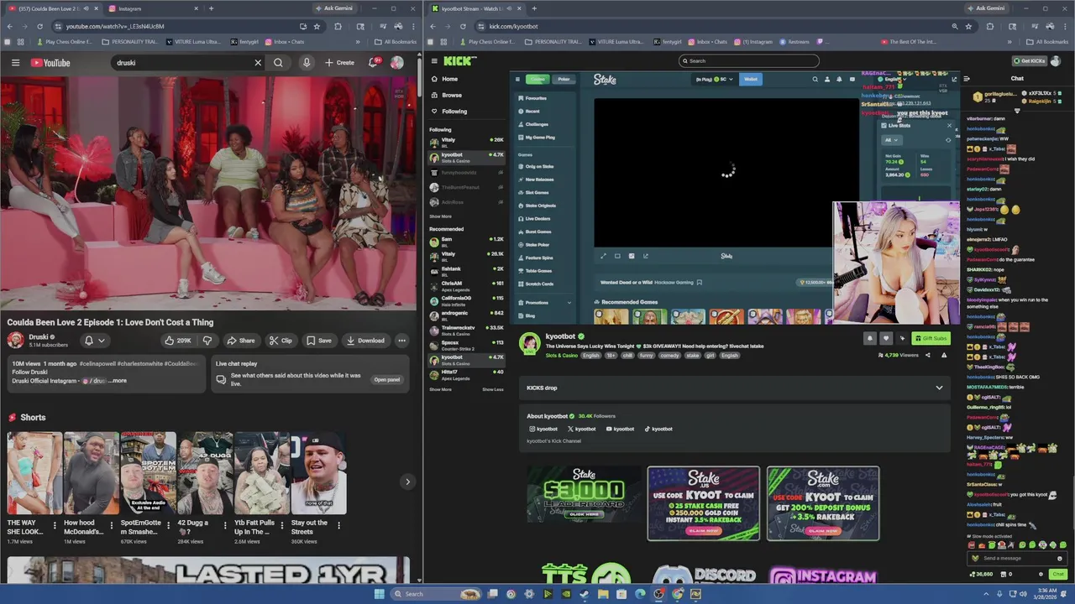Switch to the Instagram browser tab
1075x604 pixels.
tap(155, 8)
